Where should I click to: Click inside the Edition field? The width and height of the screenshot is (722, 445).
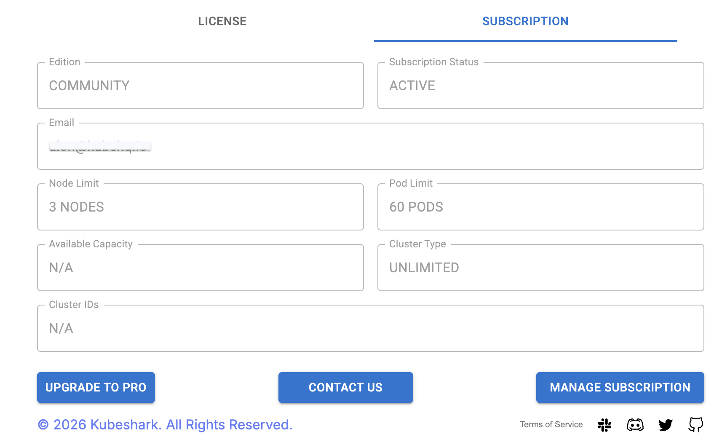(200, 86)
